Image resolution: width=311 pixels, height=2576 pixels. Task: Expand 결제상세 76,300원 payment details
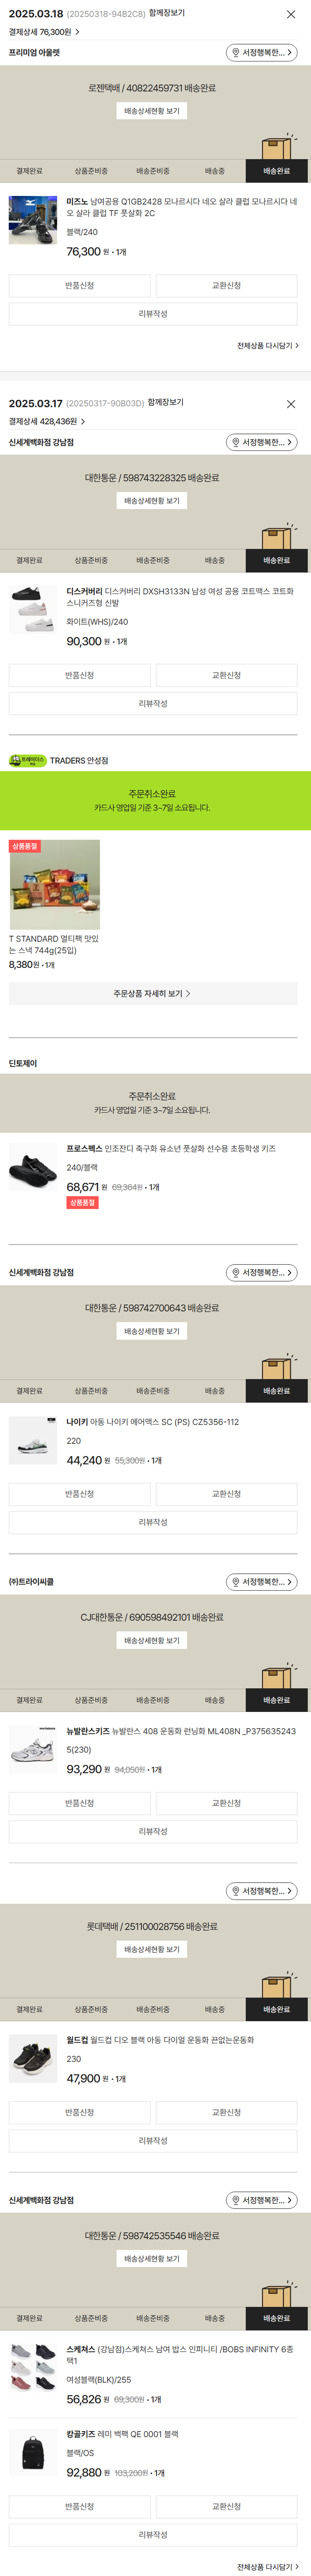click(x=44, y=32)
